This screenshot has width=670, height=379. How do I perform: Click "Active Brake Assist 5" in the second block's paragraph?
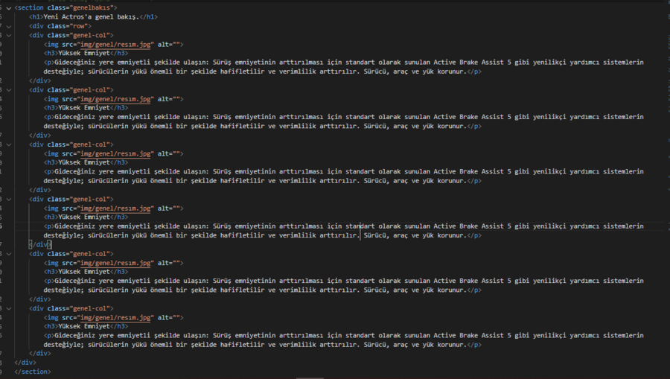click(472, 117)
